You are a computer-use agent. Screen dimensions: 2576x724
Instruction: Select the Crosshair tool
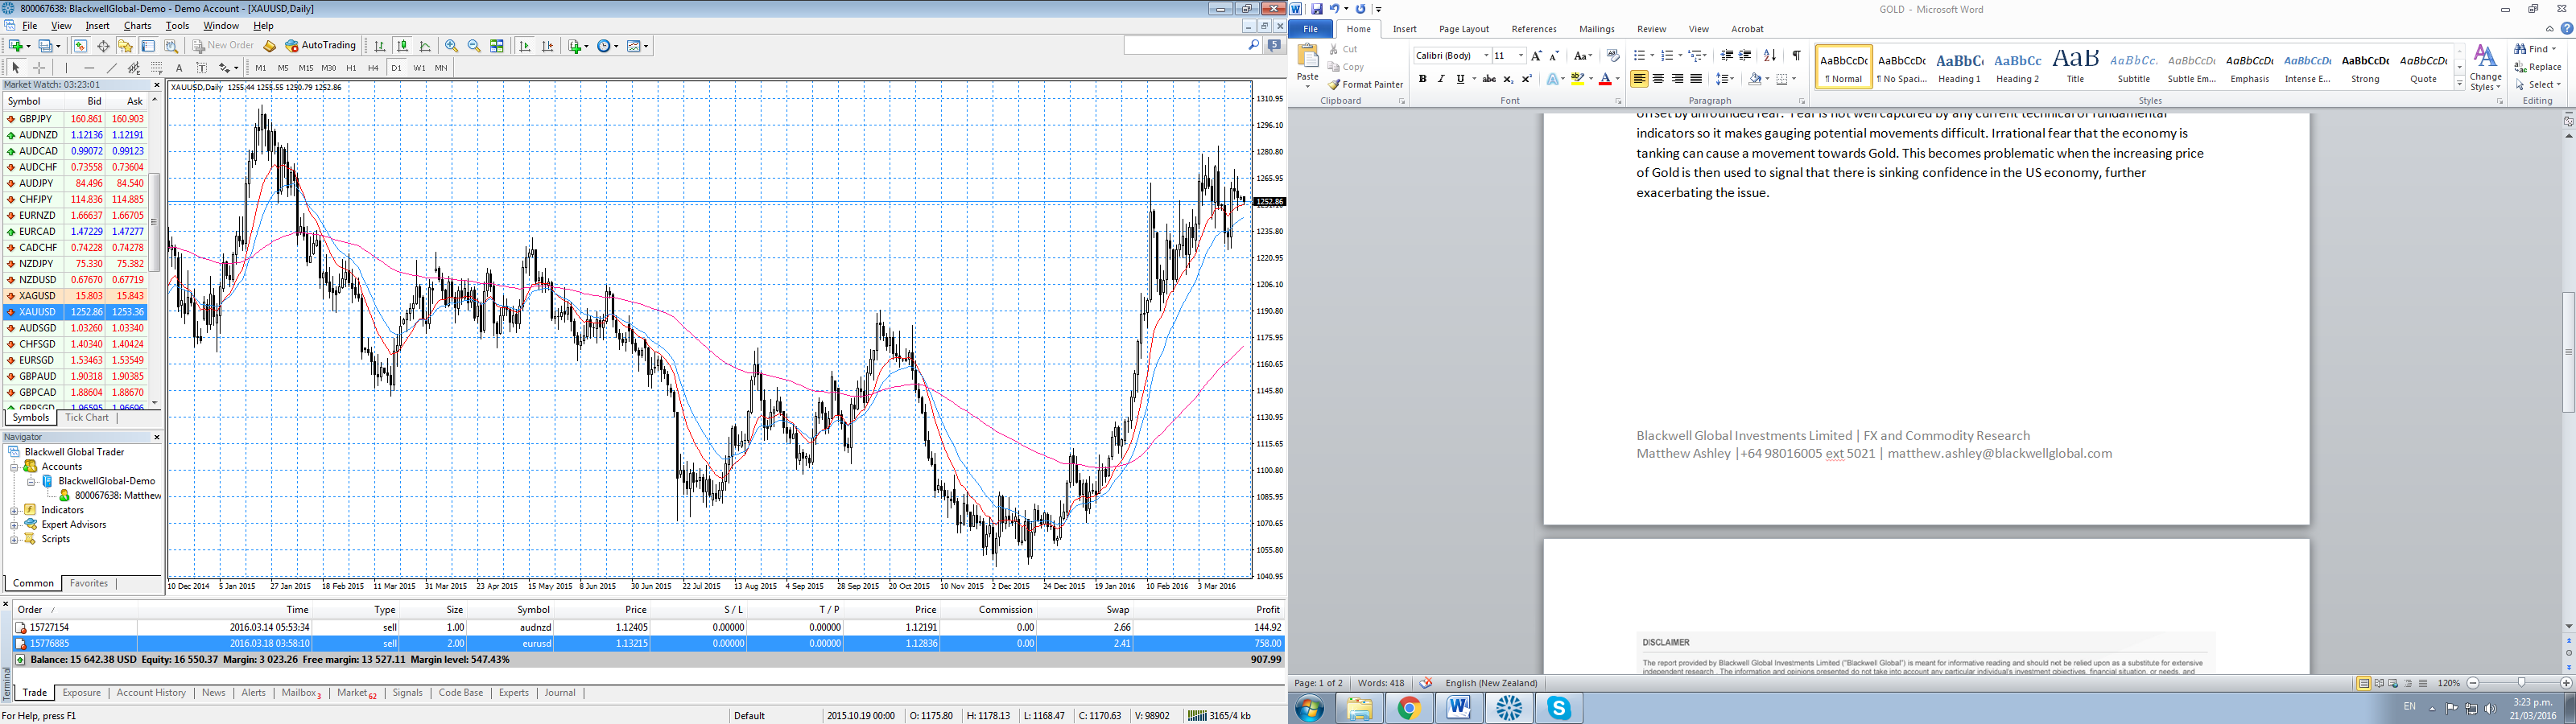tap(39, 68)
